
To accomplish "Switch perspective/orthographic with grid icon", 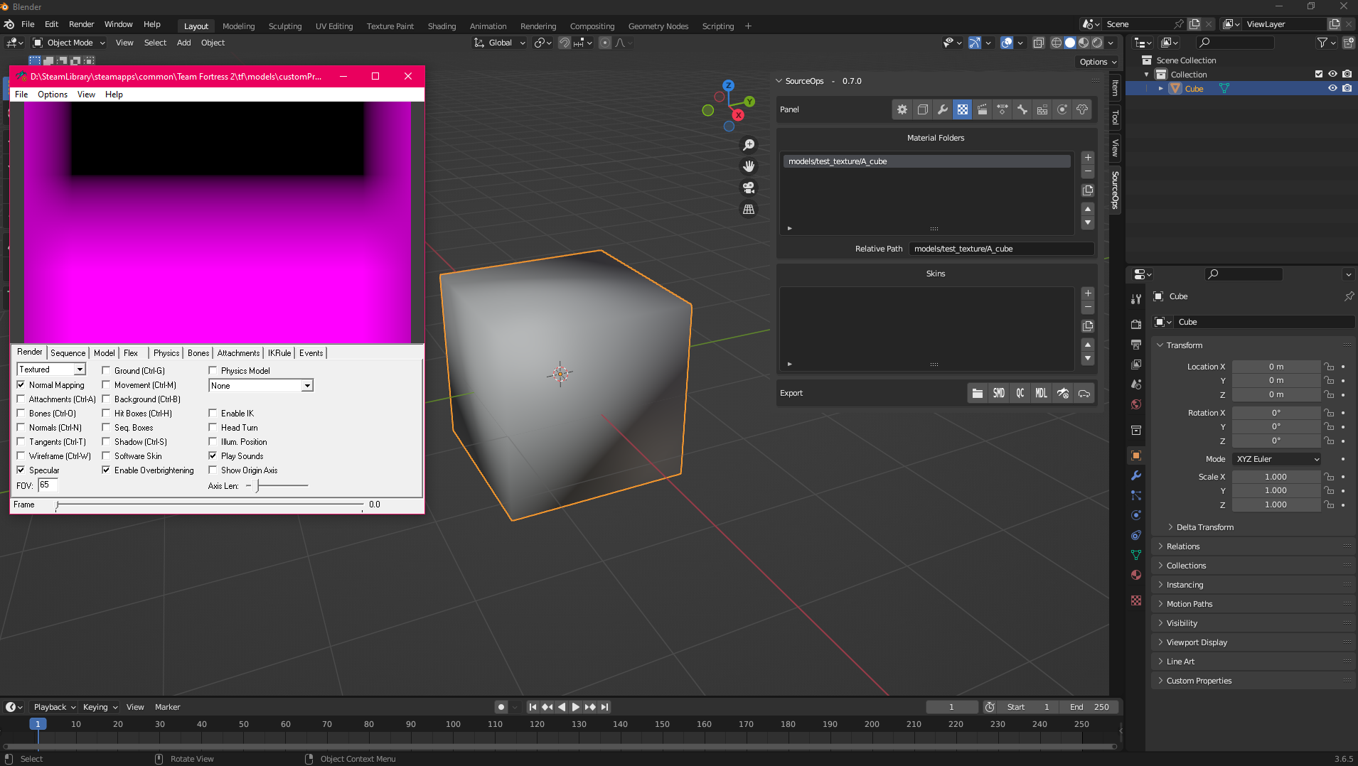I will tap(749, 209).
